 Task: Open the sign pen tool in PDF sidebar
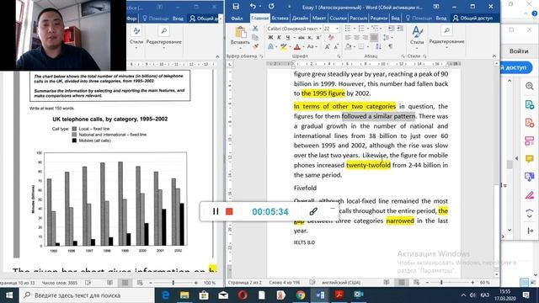coord(530,195)
